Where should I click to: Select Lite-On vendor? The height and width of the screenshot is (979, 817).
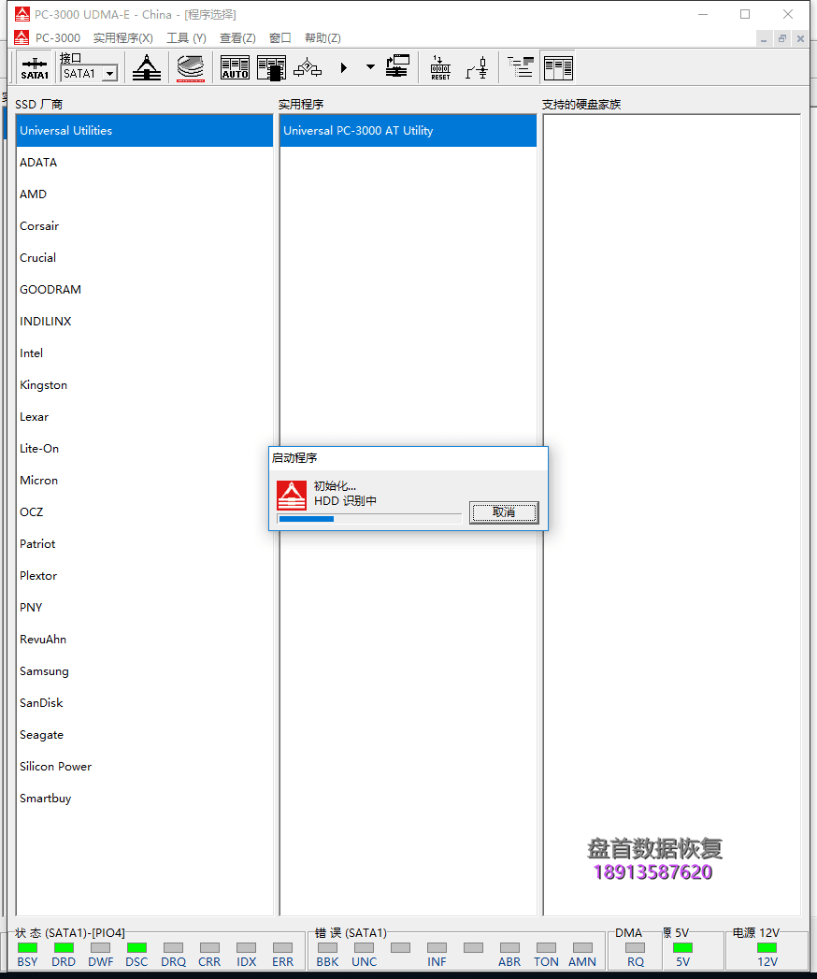pyautogui.click(x=144, y=449)
